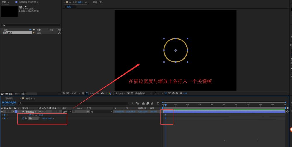Open the composition flowchart icon in viewer bar
The image size is (292, 147).
(x=177, y=93)
